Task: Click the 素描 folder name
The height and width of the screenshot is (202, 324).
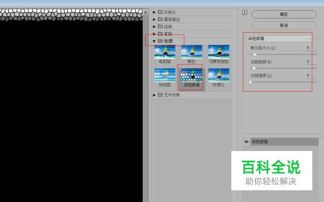Action: [168, 34]
